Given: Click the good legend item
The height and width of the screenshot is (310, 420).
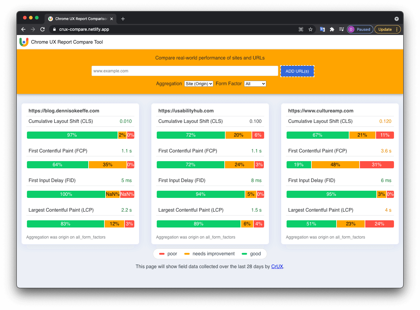Looking at the screenshot, I should coord(251,254).
